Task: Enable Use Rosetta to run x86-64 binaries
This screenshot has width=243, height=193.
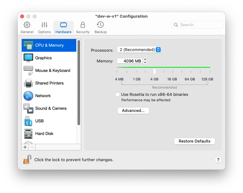Action: (x=118, y=94)
